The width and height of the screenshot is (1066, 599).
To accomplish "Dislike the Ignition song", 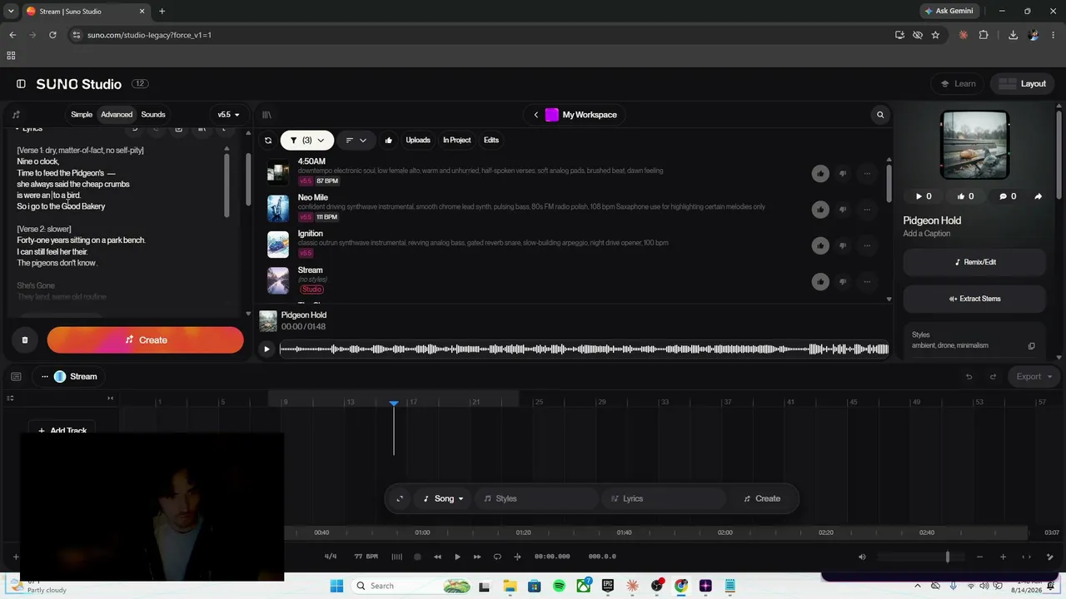I will coord(843,245).
